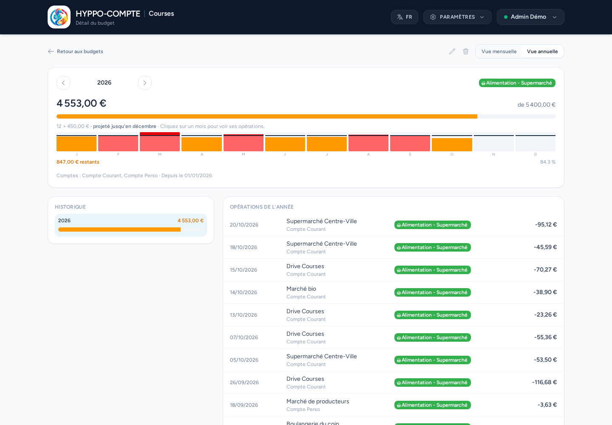Open the 2026 history entry

(131, 225)
